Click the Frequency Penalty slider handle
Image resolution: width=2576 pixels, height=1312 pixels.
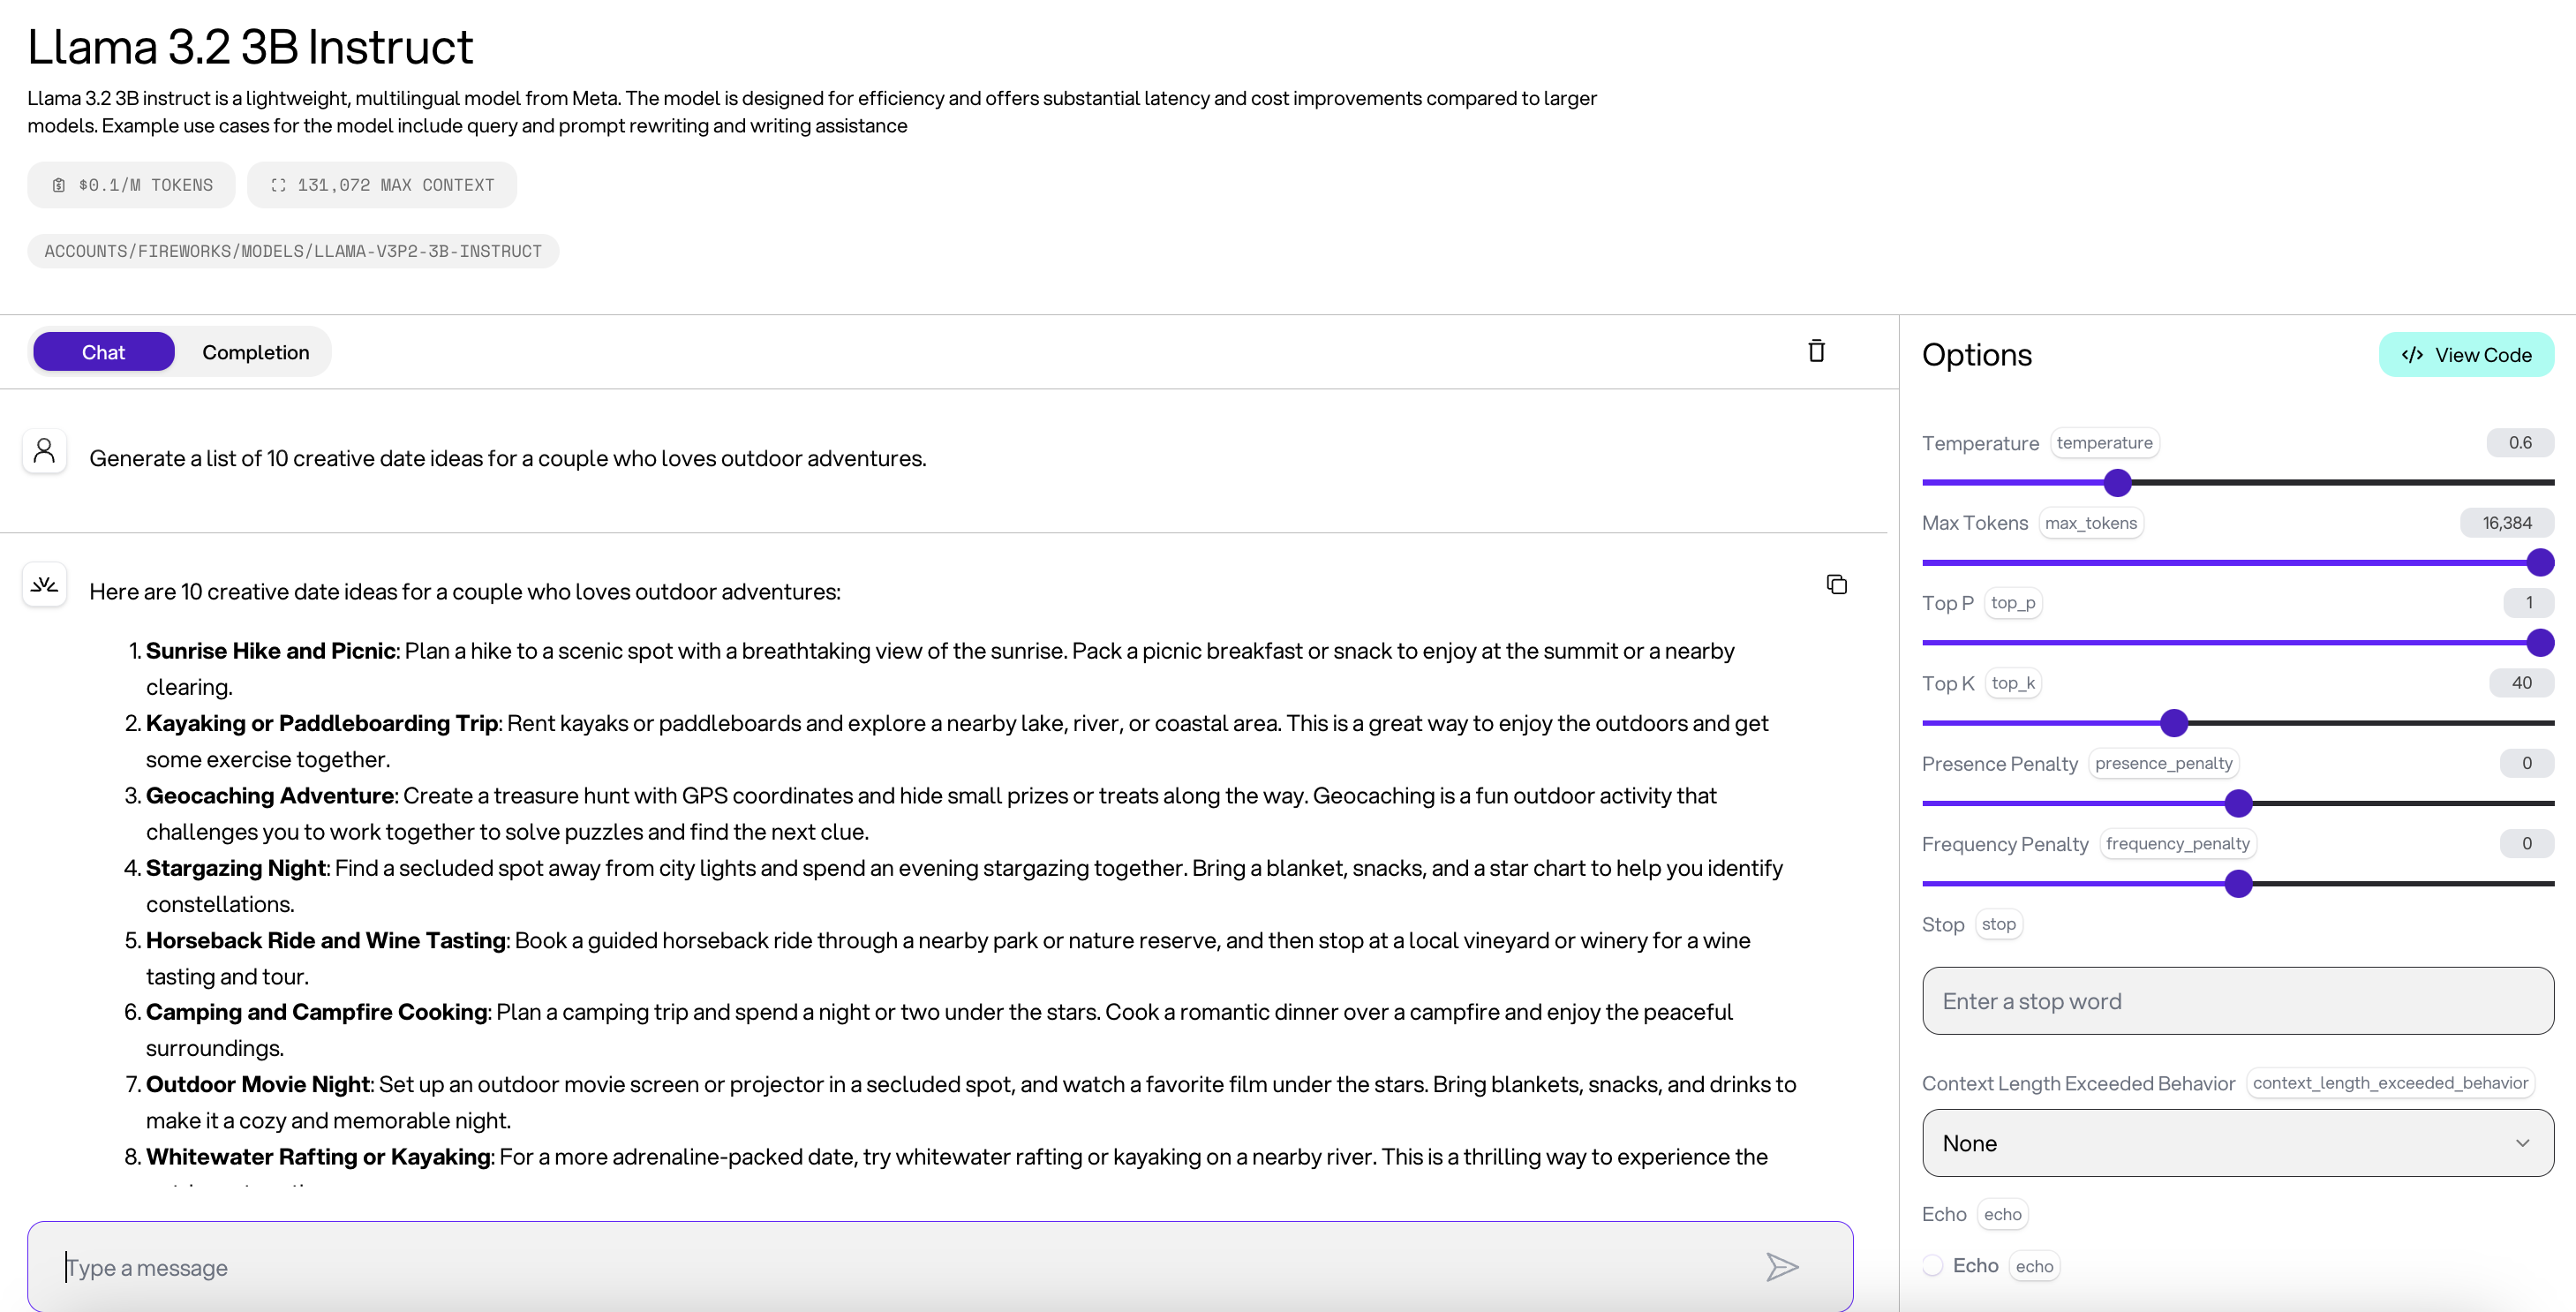pos(2238,884)
